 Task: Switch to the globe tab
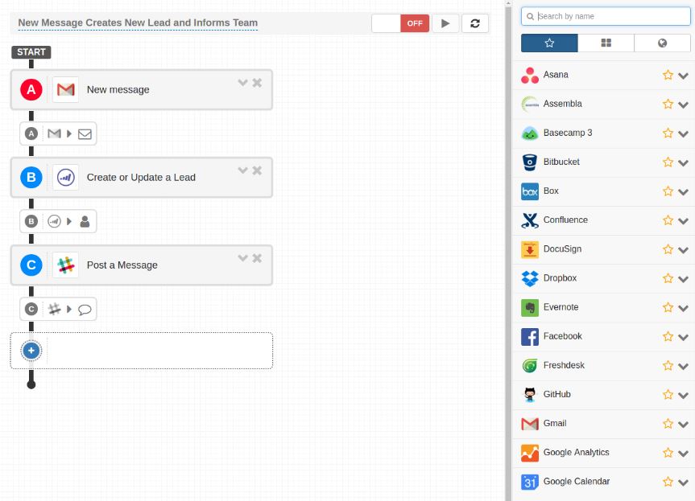point(662,43)
